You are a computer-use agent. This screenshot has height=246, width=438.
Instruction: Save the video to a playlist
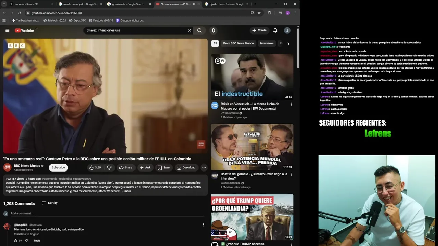coord(163,167)
